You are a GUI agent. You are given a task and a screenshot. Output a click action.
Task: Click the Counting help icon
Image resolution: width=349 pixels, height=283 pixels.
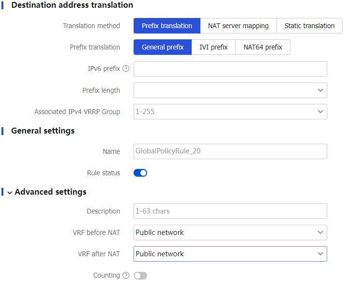click(x=126, y=275)
